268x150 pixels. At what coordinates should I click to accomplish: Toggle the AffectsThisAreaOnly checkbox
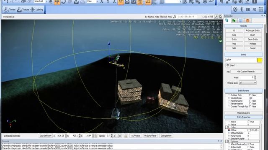248,144
